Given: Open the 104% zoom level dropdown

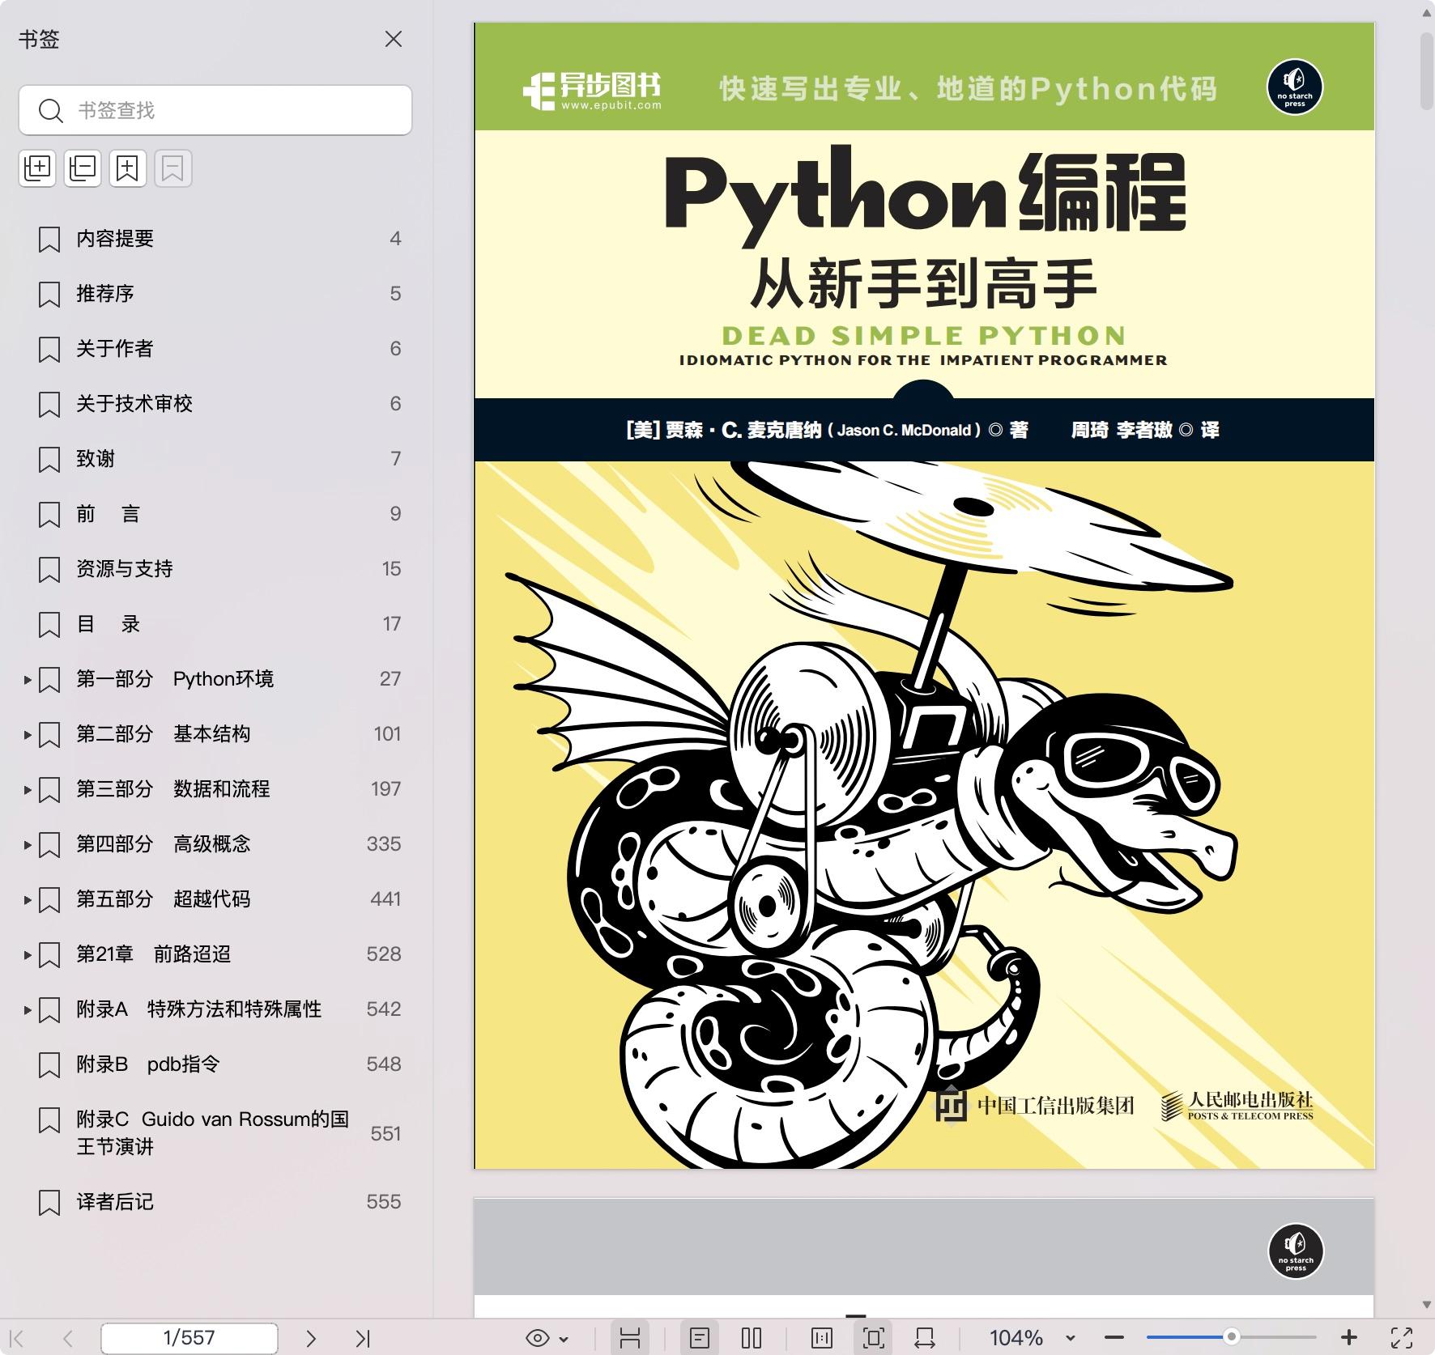Looking at the screenshot, I should click(x=1071, y=1338).
